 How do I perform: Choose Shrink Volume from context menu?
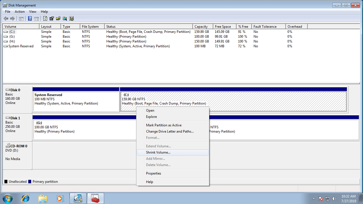158,152
